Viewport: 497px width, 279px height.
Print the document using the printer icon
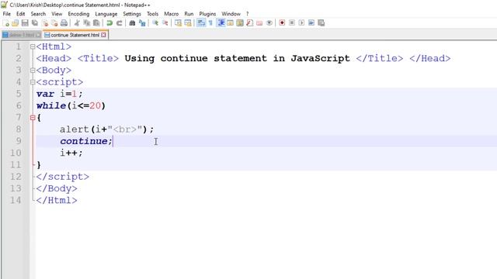pos(64,23)
